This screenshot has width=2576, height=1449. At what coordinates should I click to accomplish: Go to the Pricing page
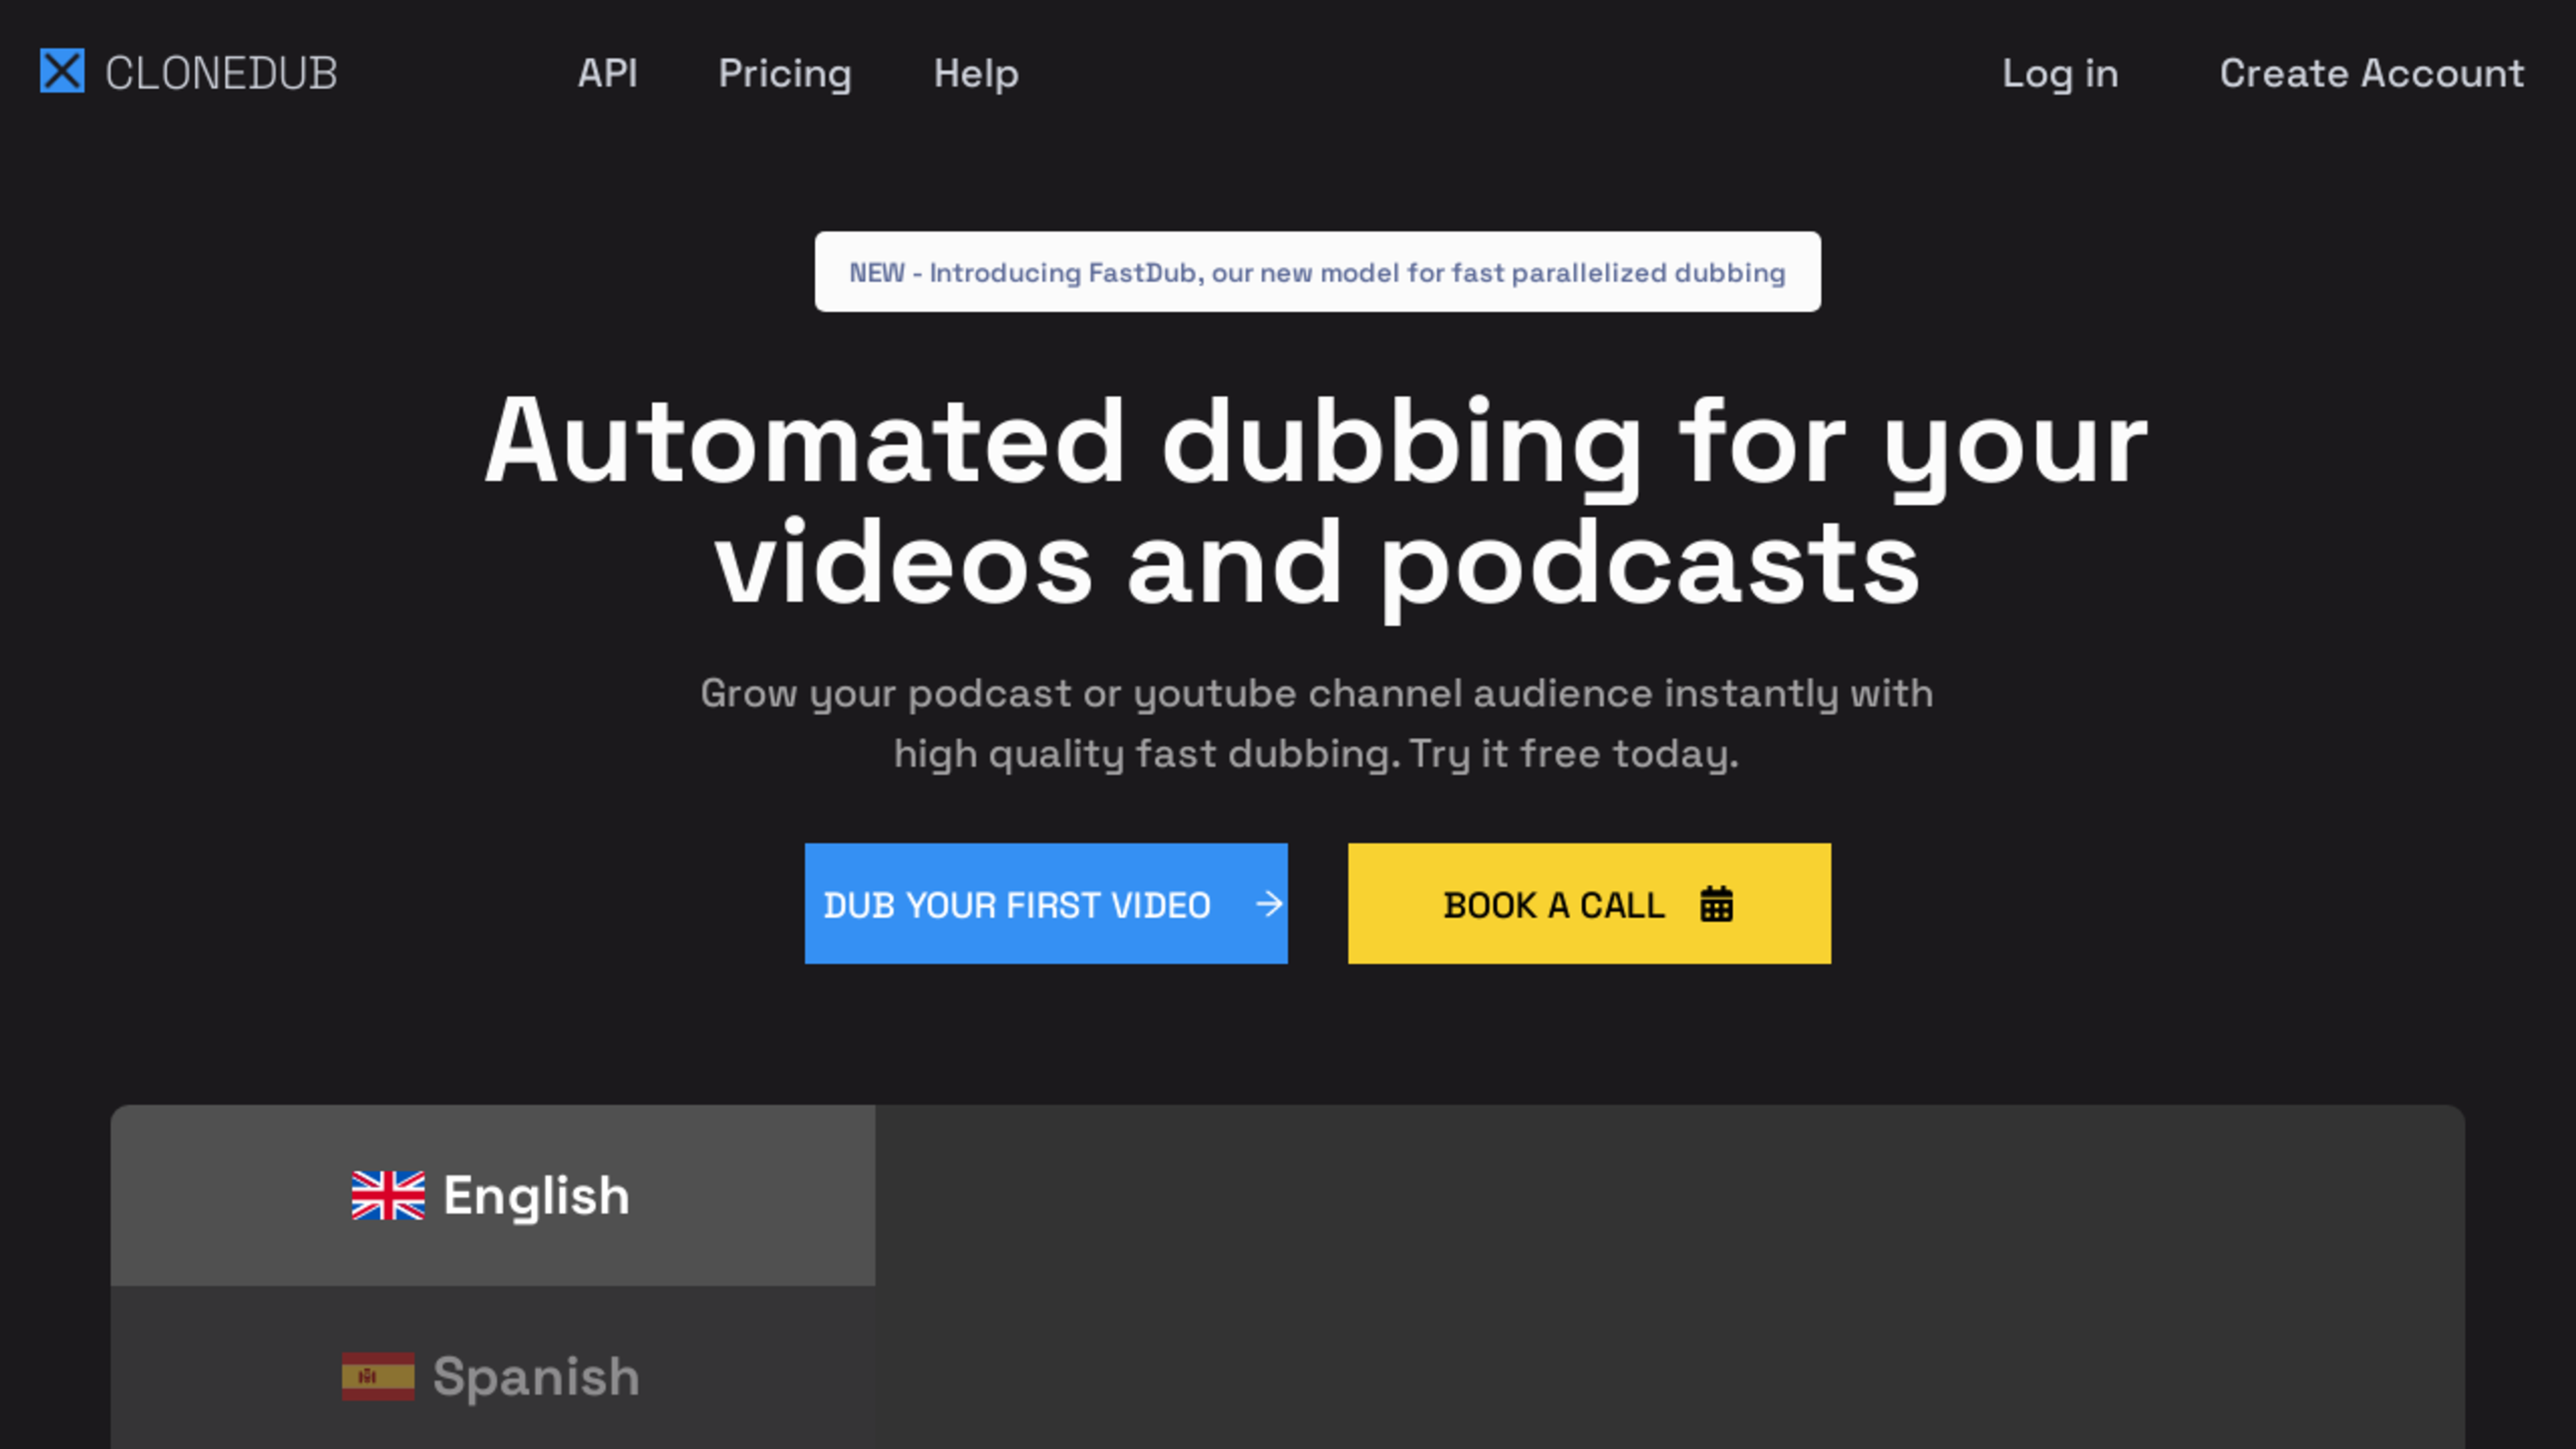tap(785, 73)
